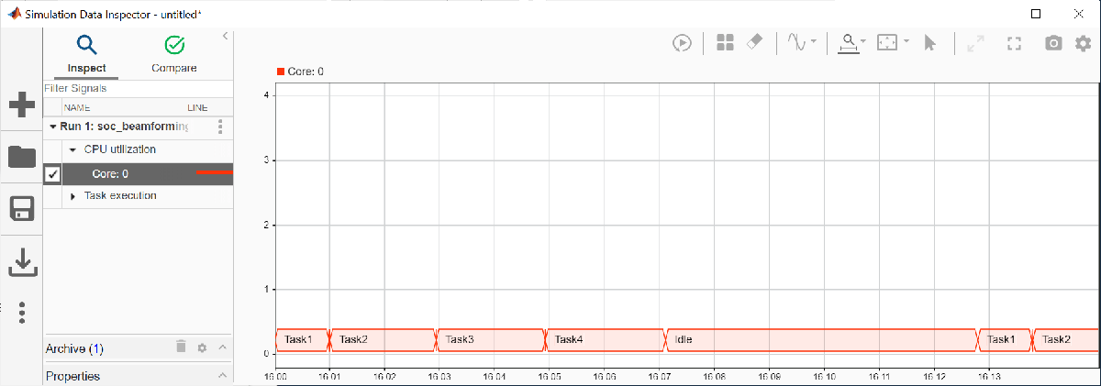Take a snapshot with the camera icon
This screenshot has width=1101, height=386.
(1054, 42)
